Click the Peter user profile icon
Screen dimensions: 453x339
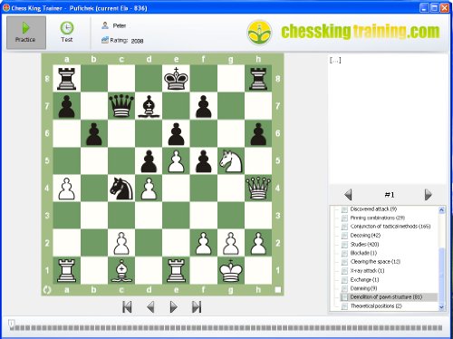(105, 25)
